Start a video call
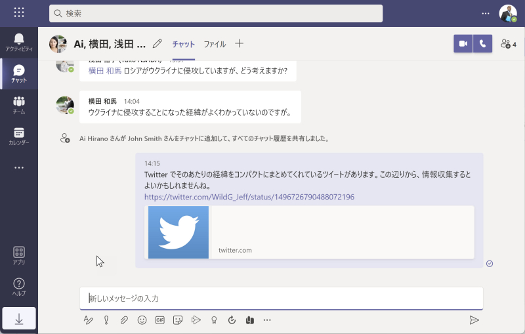525x334 pixels. pyautogui.click(x=463, y=43)
